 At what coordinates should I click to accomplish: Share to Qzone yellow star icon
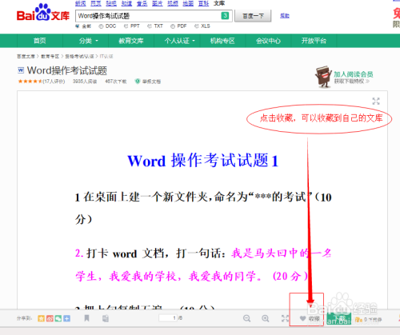click(x=41, y=318)
